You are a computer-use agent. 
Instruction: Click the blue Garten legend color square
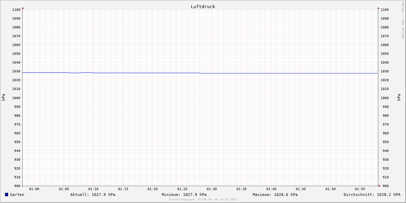click(6, 195)
